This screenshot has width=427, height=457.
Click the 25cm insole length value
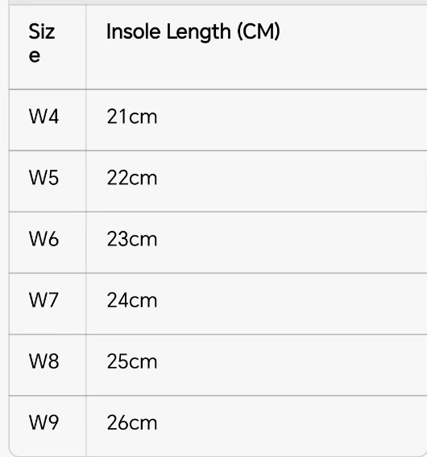point(132,361)
